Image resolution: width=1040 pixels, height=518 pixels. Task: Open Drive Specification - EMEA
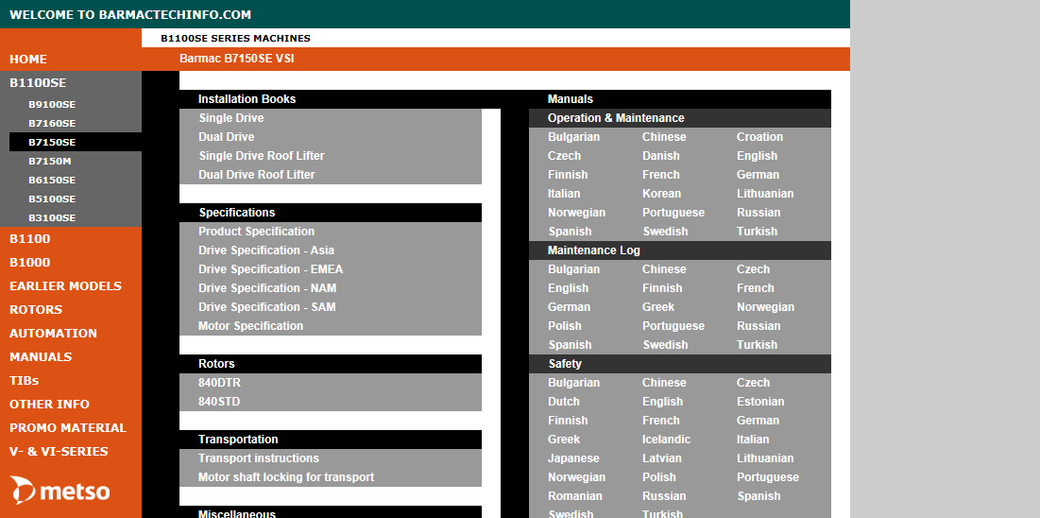[270, 269]
